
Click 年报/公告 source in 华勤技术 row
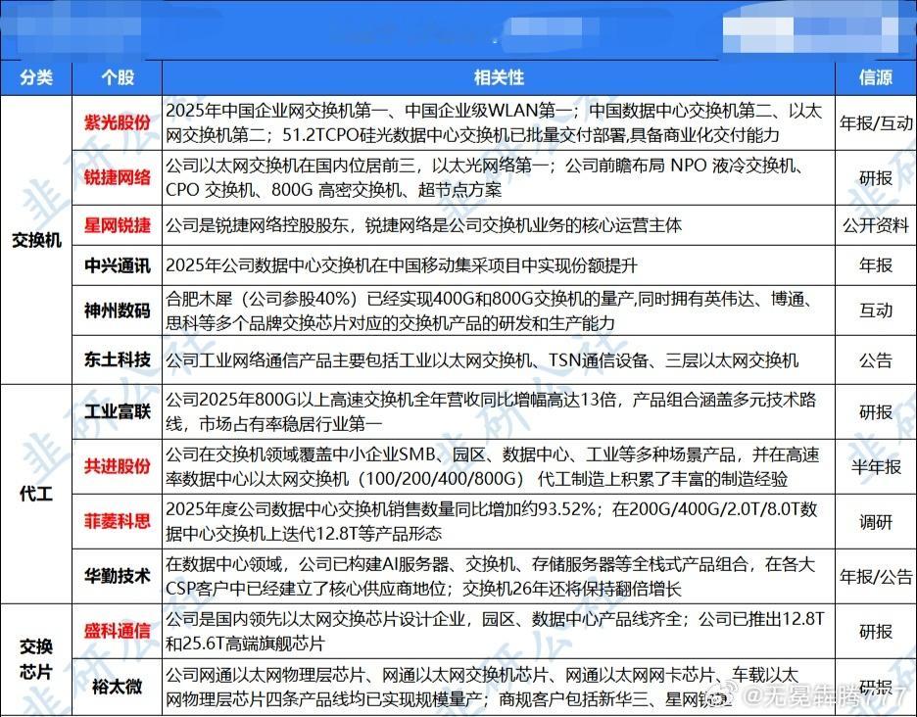(876, 576)
